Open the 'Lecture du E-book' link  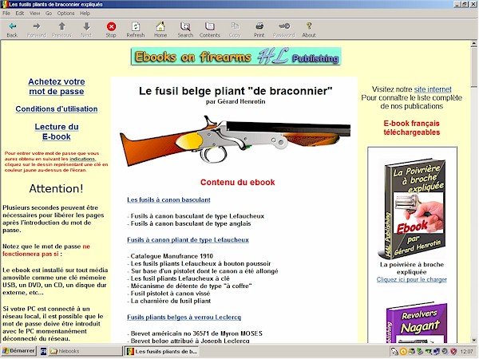[57, 132]
